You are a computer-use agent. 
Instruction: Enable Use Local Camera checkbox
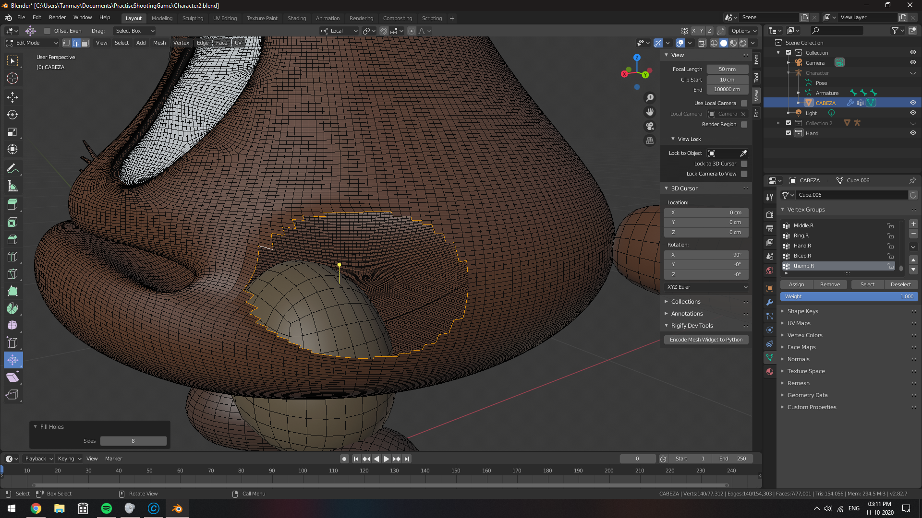[744, 103]
